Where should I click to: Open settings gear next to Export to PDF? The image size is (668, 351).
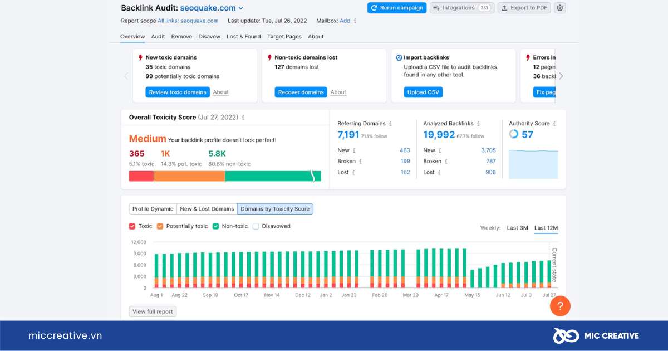coord(560,8)
